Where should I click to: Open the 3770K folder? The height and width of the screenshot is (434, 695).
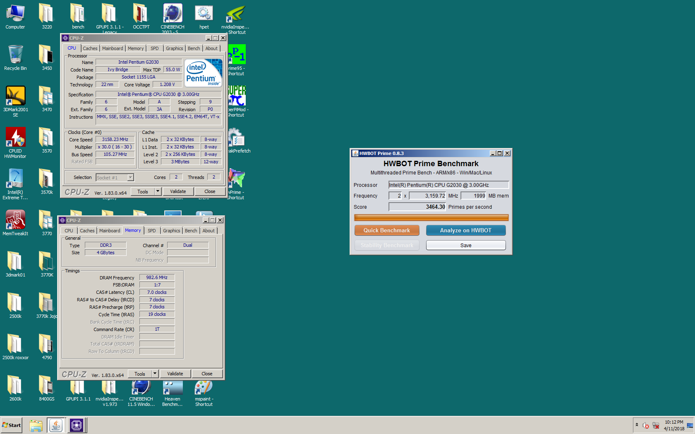click(x=47, y=264)
